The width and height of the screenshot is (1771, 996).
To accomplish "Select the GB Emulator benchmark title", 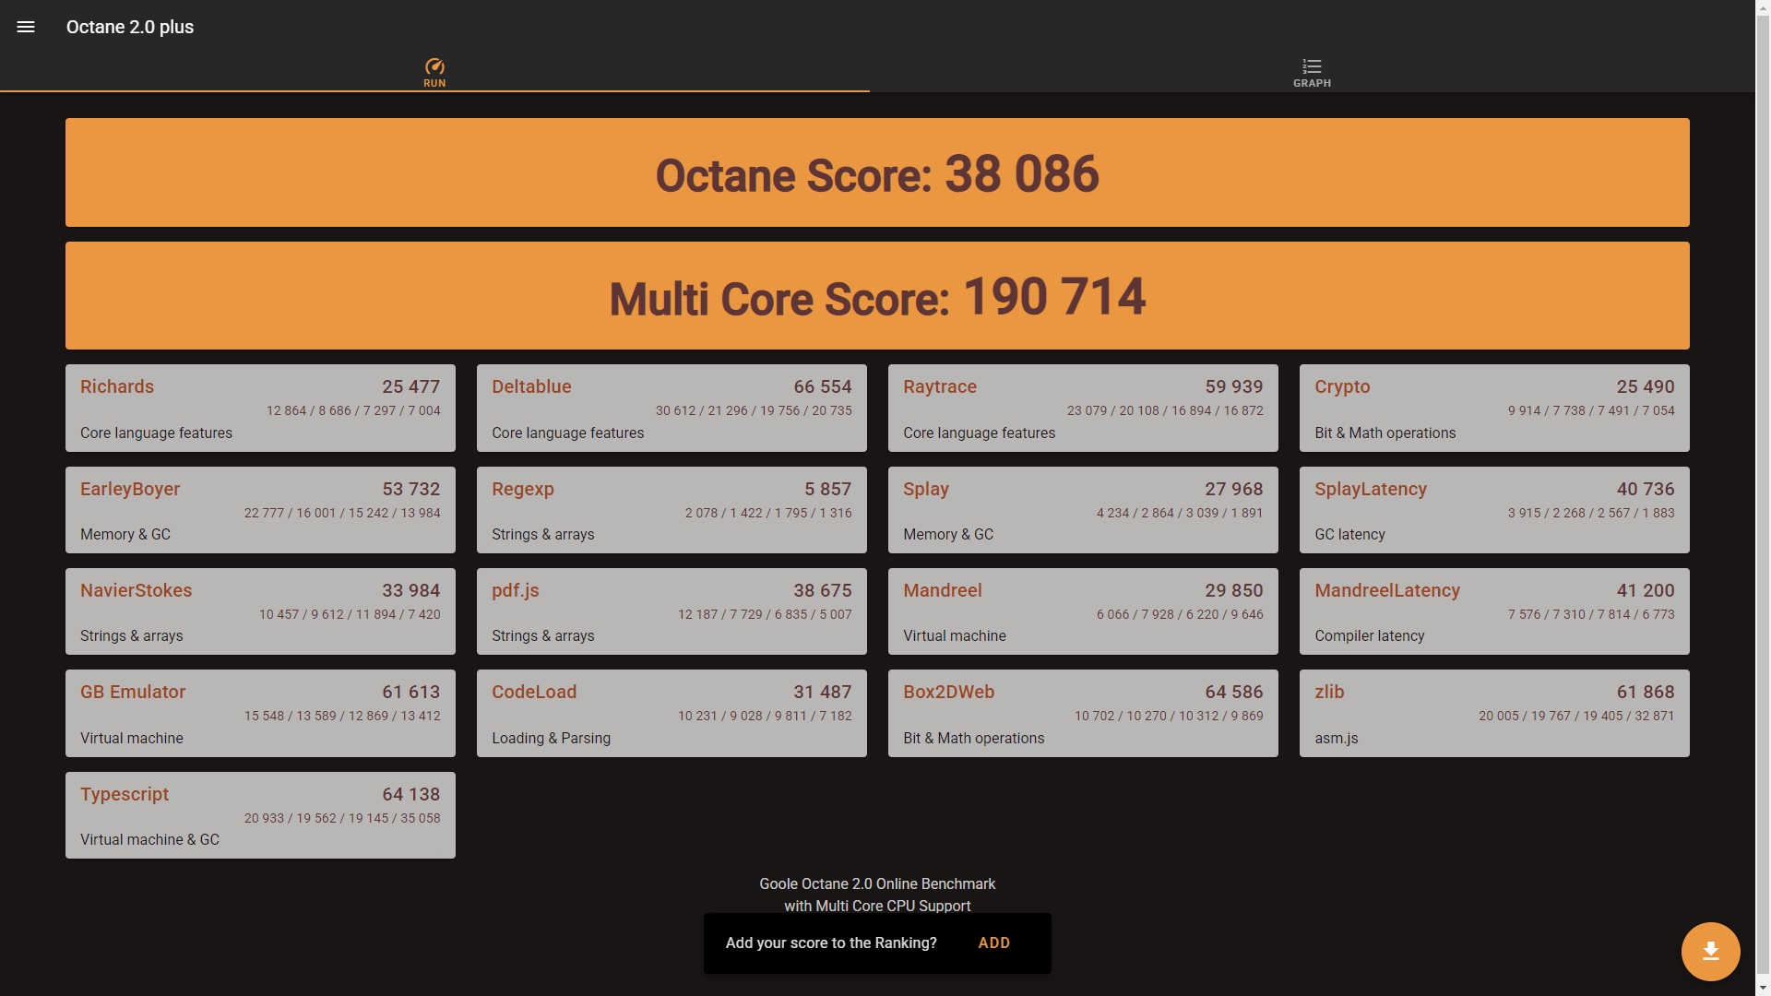I will pos(133,692).
